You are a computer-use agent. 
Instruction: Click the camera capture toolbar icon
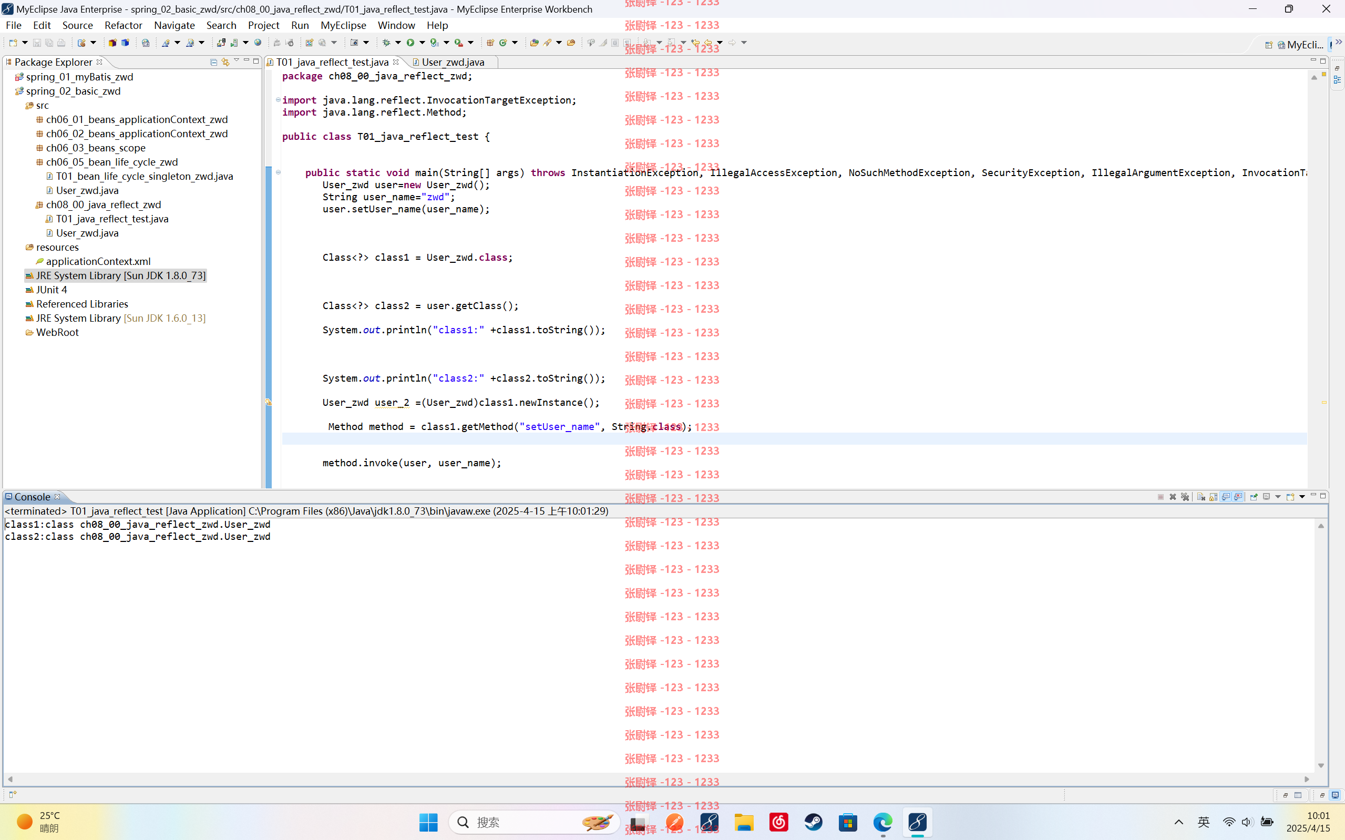click(x=354, y=43)
